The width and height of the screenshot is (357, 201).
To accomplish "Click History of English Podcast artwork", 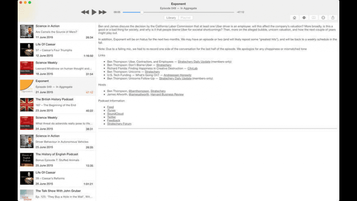I will 27,160.
